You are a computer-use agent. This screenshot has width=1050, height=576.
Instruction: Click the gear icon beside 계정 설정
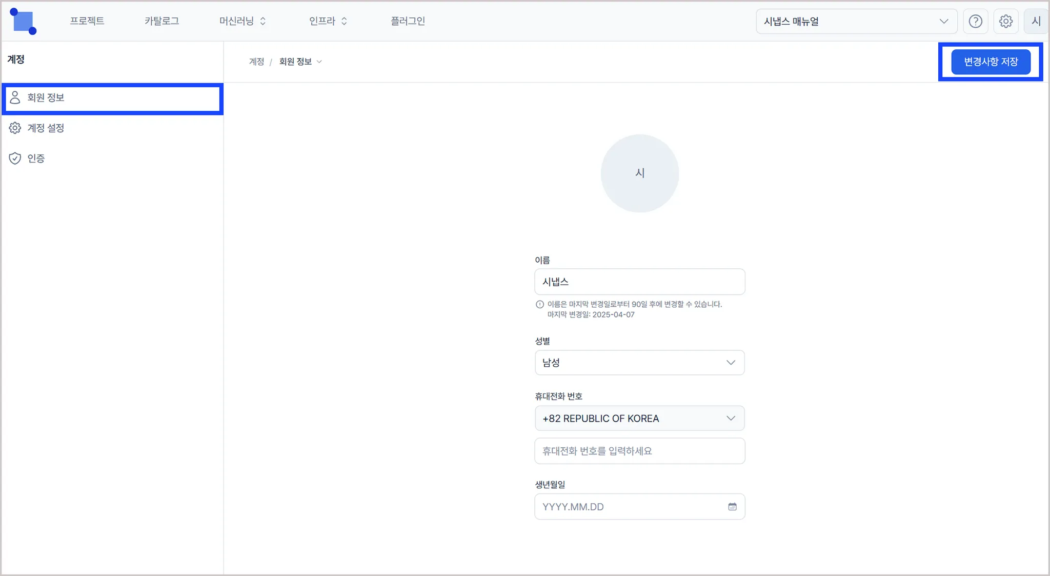(15, 128)
